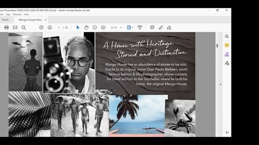
Task: Switch to Mango House Pres... document tab
Action: click(x=31, y=20)
